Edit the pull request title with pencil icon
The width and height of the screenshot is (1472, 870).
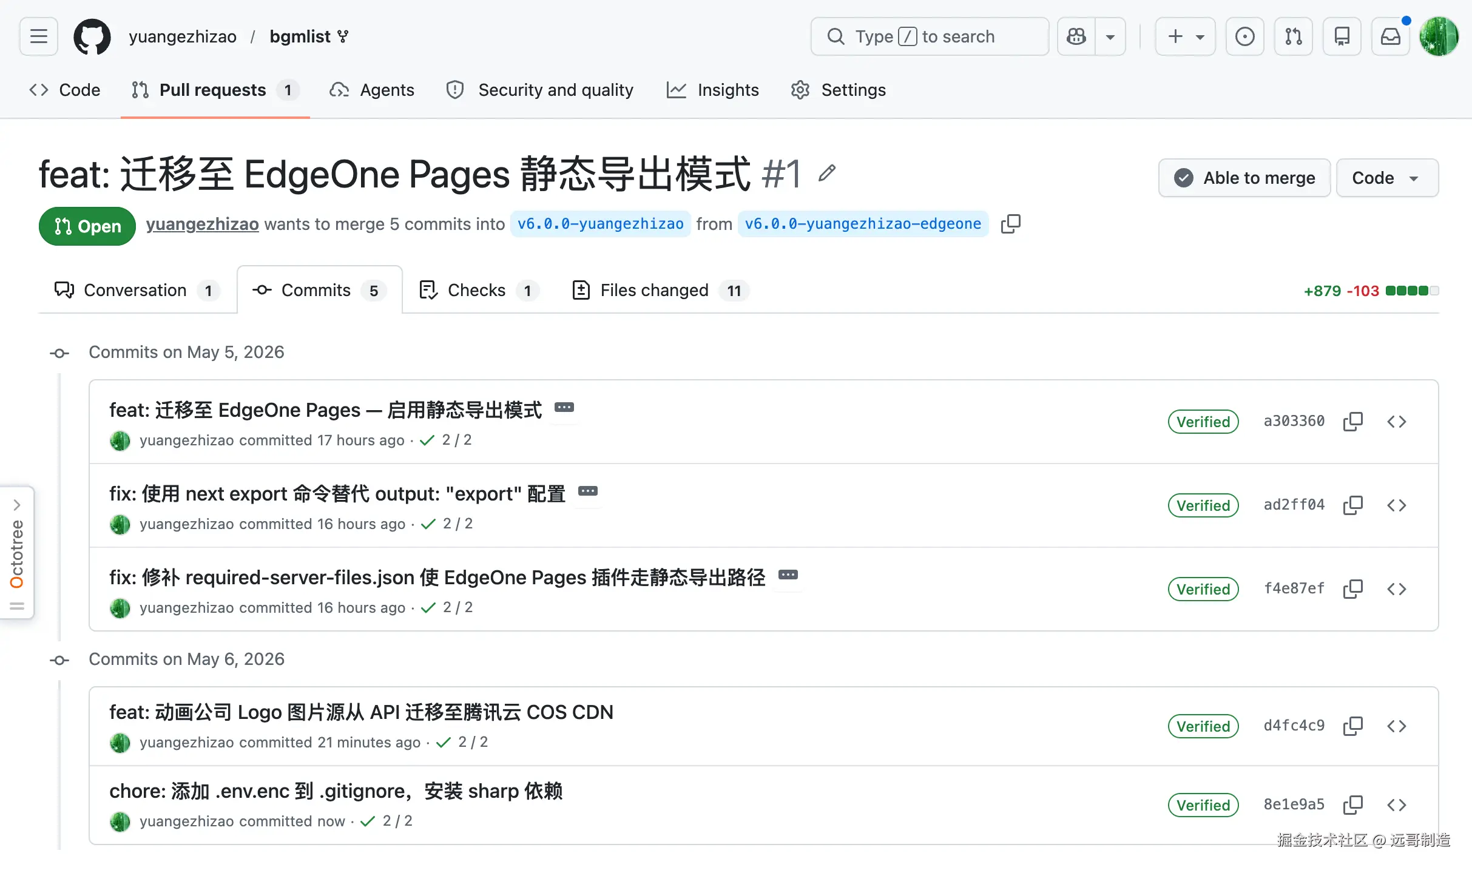(x=827, y=174)
